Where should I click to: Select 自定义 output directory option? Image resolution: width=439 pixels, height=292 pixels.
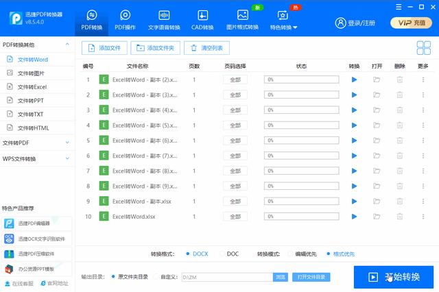point(165,277)
